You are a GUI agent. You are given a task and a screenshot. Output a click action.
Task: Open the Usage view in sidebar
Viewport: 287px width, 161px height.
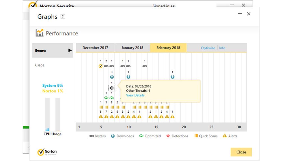click(x=40, y=65)
